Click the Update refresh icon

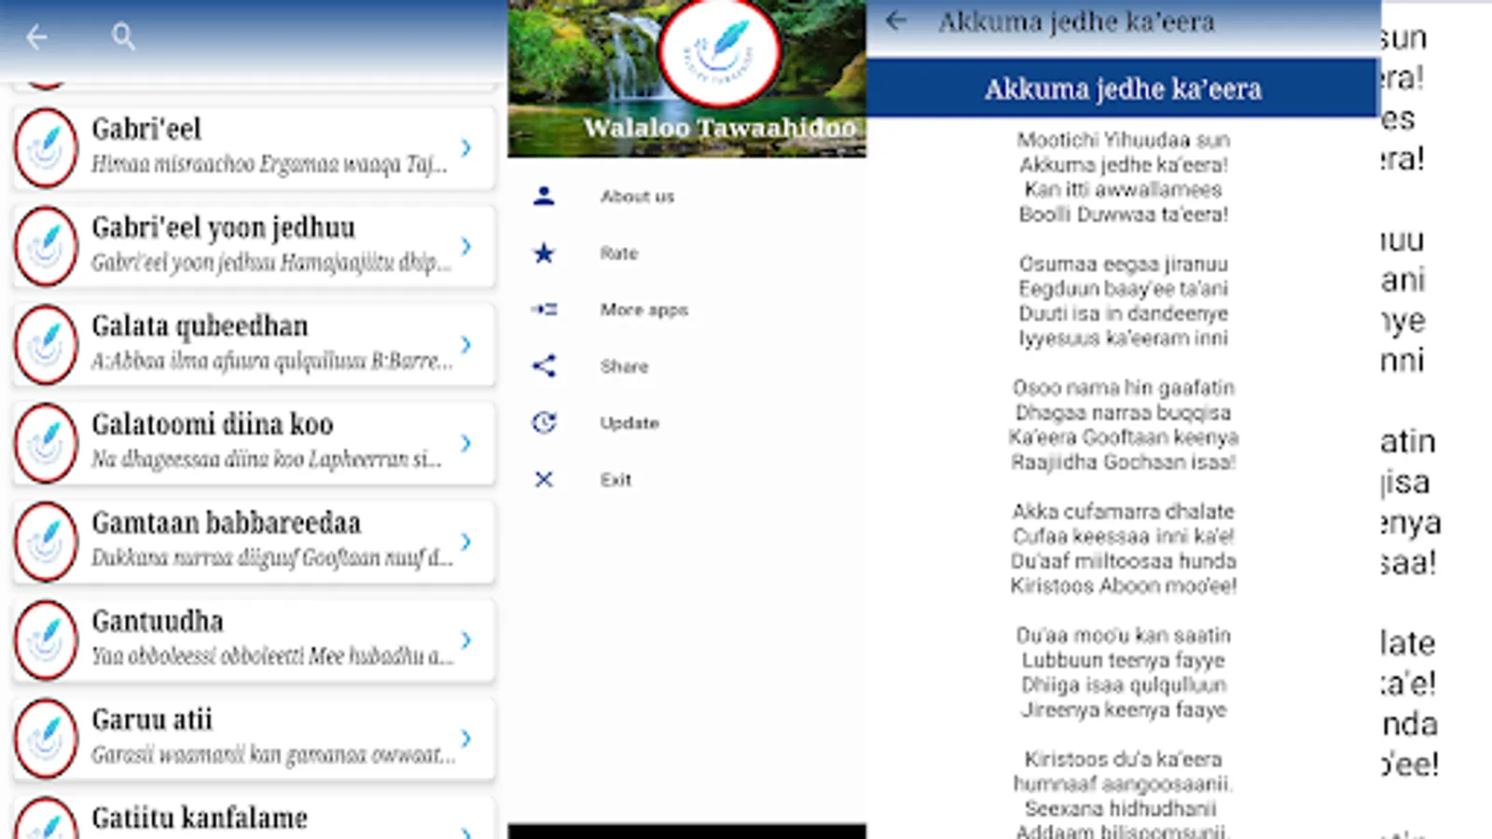[544, 422]
